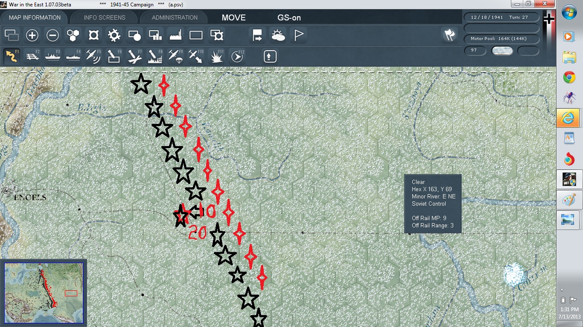Open the red swirl taskbar application
This screenshot has height=327, width=583.
(568, 159)
